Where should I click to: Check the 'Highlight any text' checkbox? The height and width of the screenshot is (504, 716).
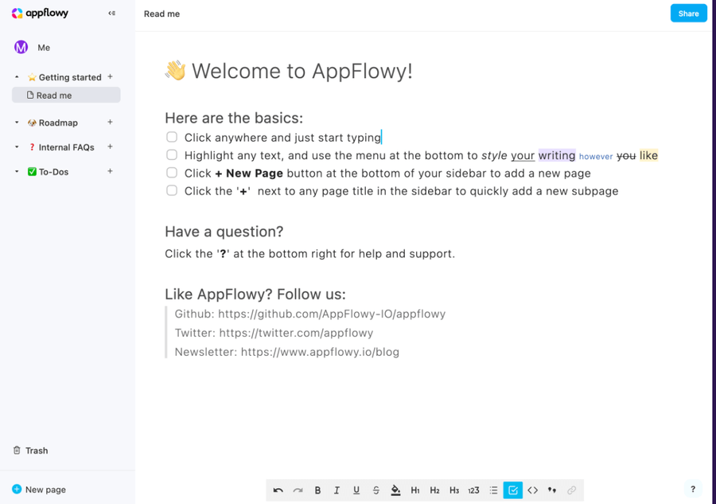click(172, 155)
